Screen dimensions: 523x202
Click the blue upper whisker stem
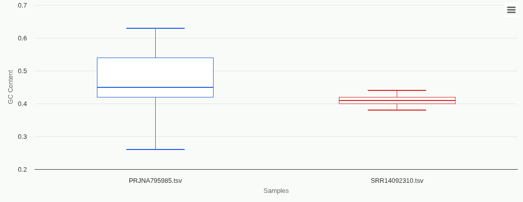click(155, 43)
